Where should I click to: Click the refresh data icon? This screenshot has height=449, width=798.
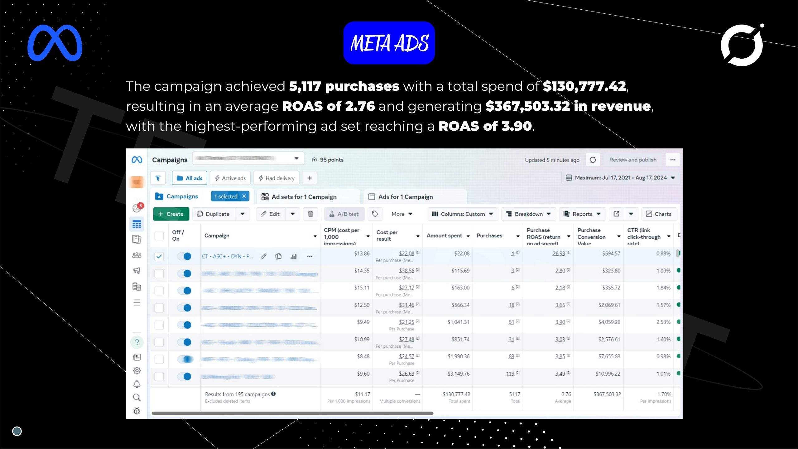click(x=593, y=160)
